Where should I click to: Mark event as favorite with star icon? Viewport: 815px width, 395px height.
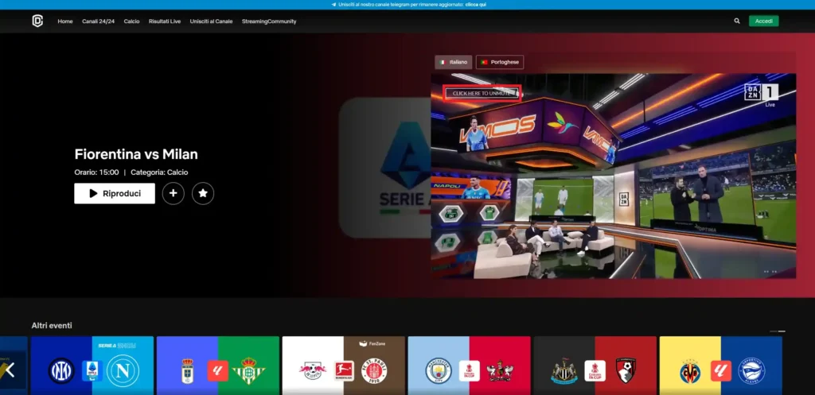click(x=203, y=194)
